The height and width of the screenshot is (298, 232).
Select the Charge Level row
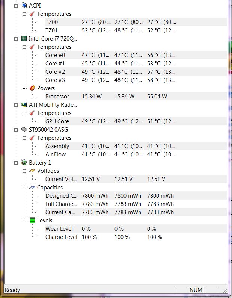point(136,237)
